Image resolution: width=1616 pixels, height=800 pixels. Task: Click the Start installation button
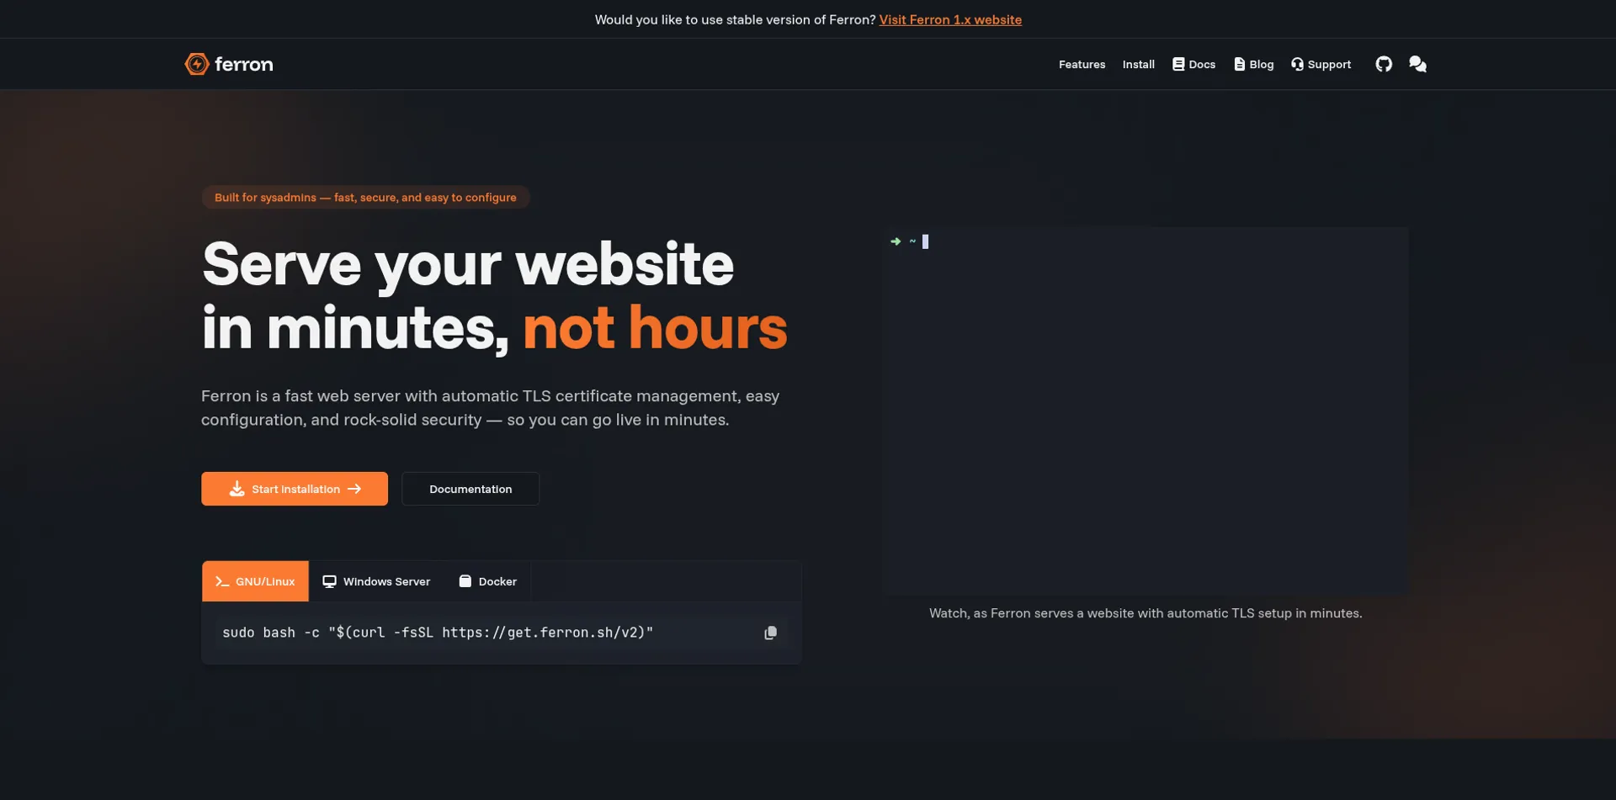click(295, 489)
